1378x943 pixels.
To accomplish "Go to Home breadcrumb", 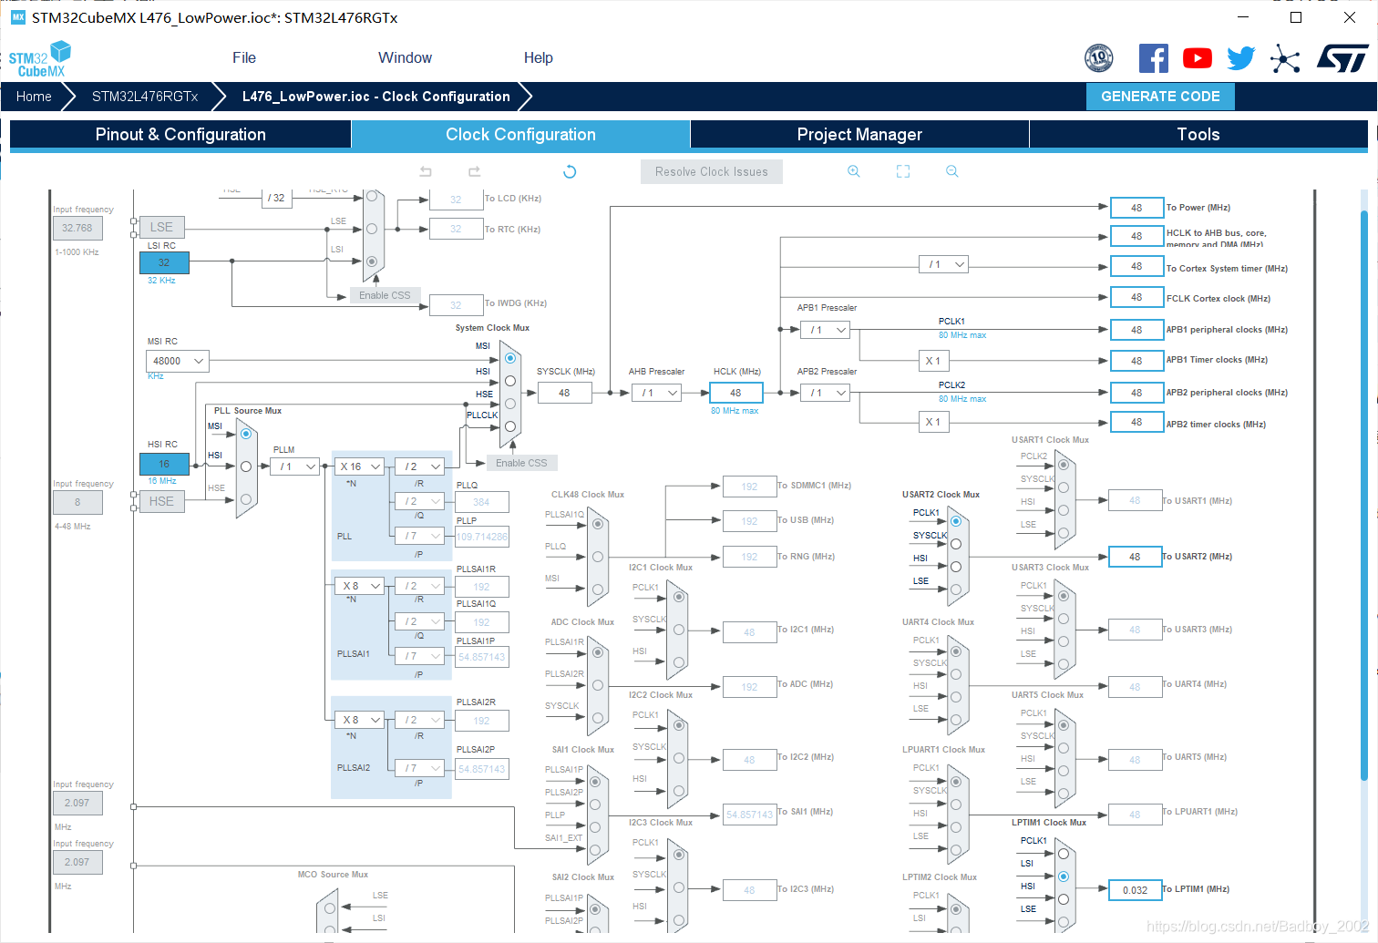I will coord(34,97).
